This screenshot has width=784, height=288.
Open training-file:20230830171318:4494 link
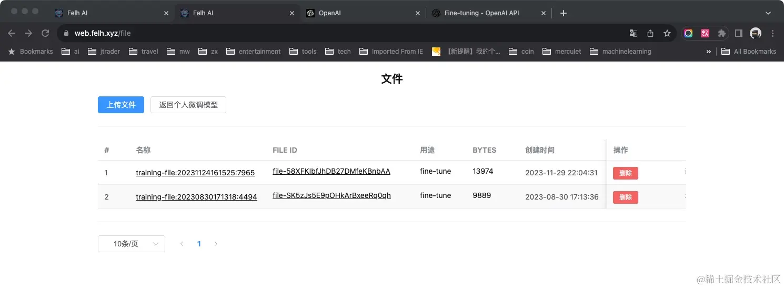coord(196,197)
